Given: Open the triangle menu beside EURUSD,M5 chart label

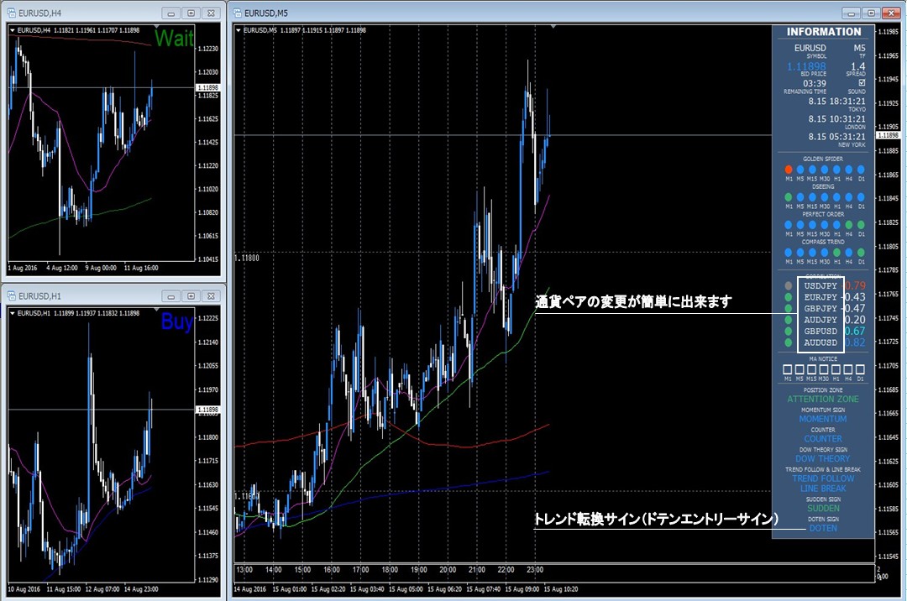Looking at the screenshot, I should tap(239, 30).
